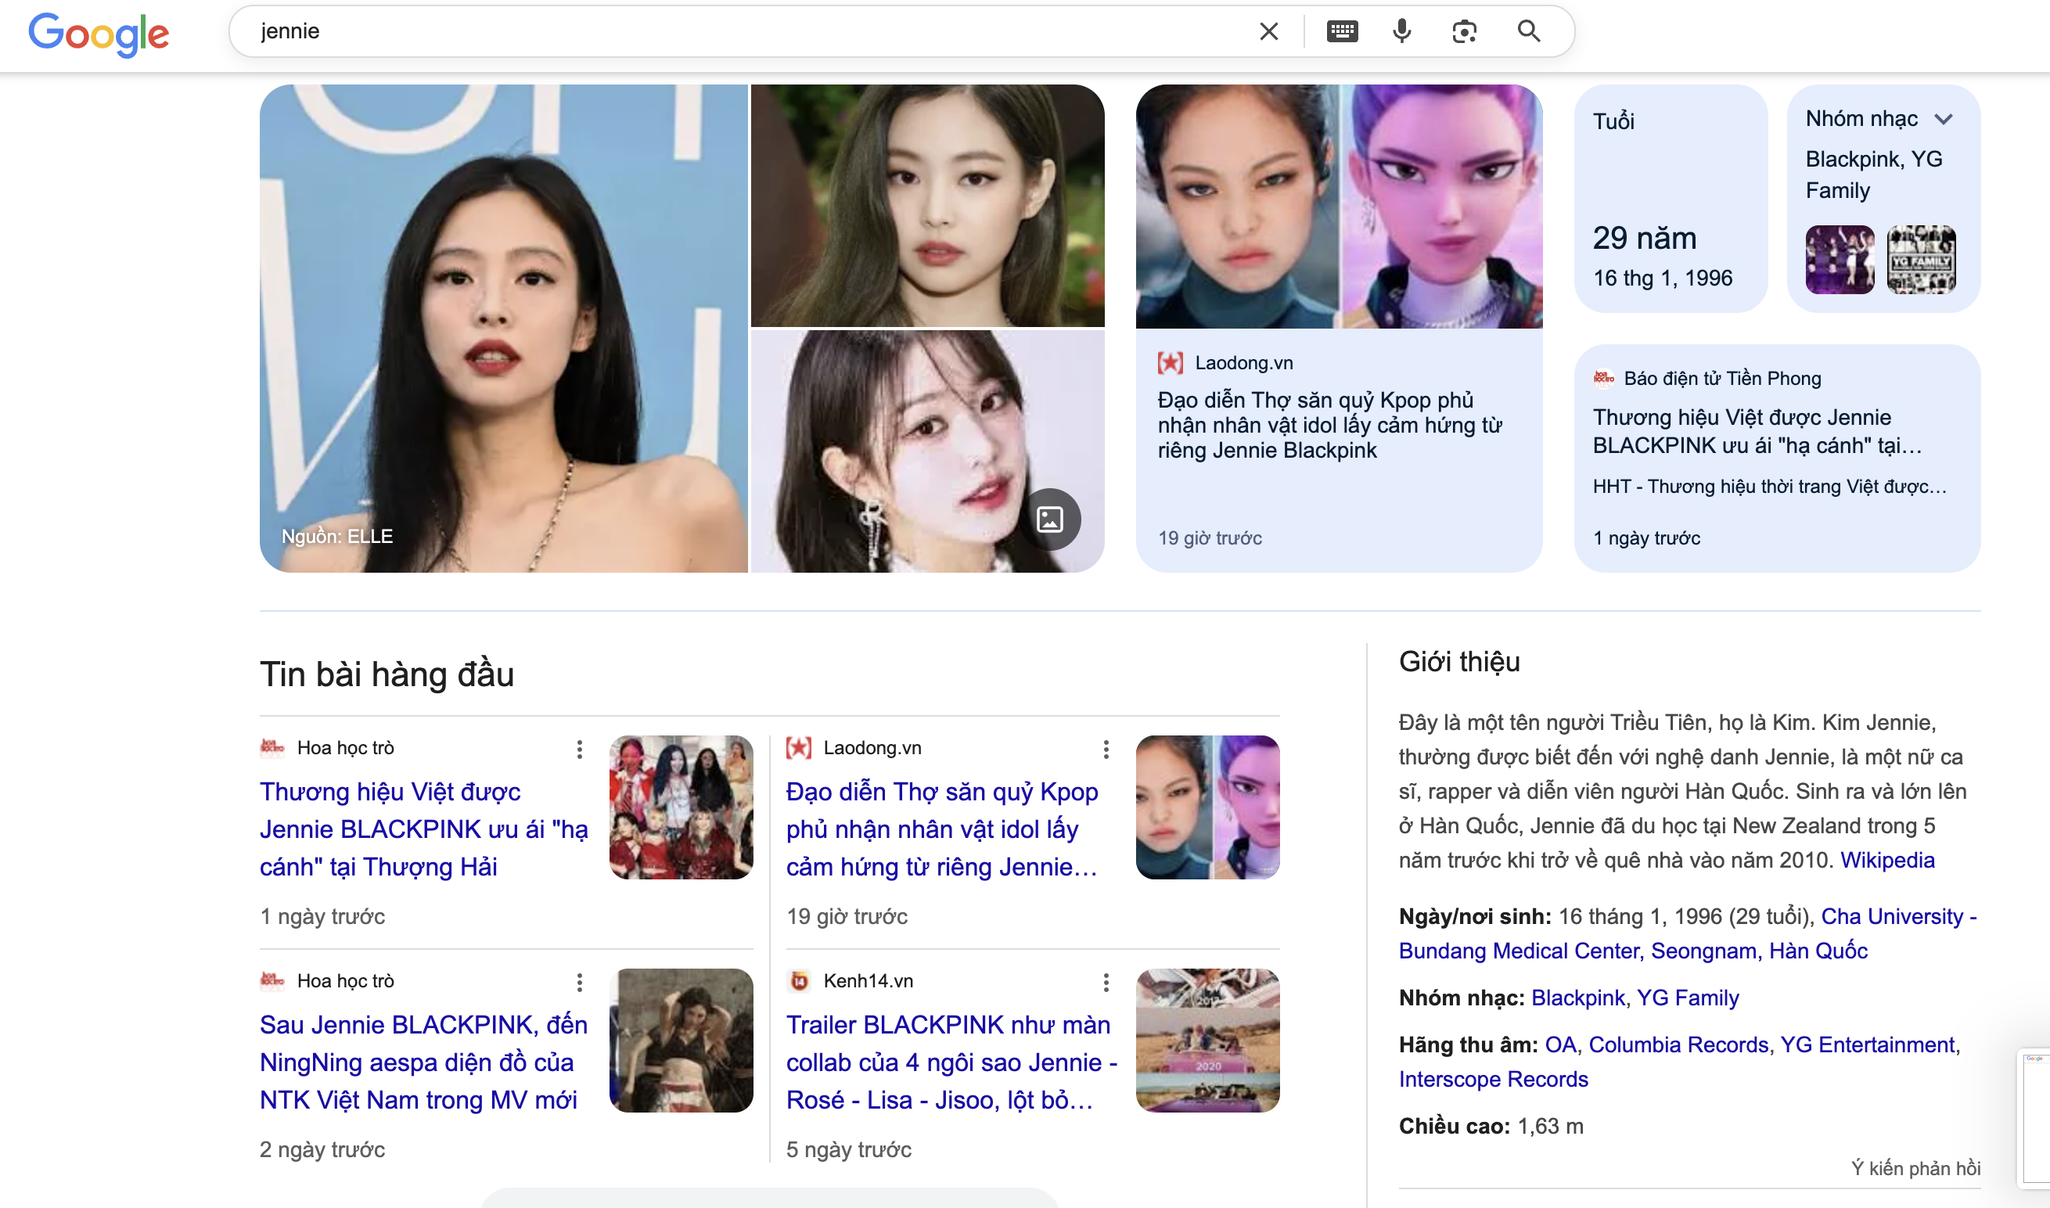The height and width of the screenshot is (1208, 2050).
Task: Click Kenh14.vn favicon in top stories
Action: click(799, 981)
